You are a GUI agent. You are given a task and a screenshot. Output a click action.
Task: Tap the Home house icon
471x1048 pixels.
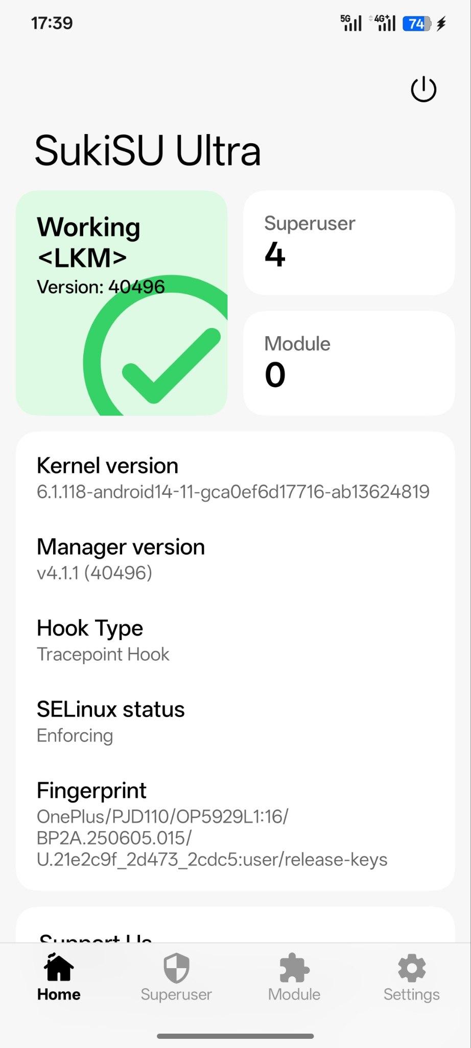point(59,968)
